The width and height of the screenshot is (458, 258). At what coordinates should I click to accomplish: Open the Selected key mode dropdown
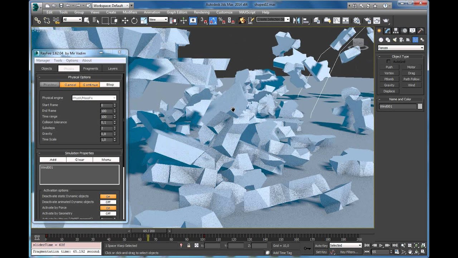pos(345,245)
